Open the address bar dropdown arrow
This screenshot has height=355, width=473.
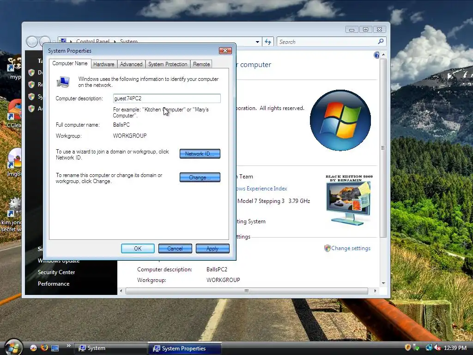(257, 42)
